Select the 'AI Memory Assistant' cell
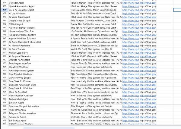Screen dimensions: 181x129 40,46
